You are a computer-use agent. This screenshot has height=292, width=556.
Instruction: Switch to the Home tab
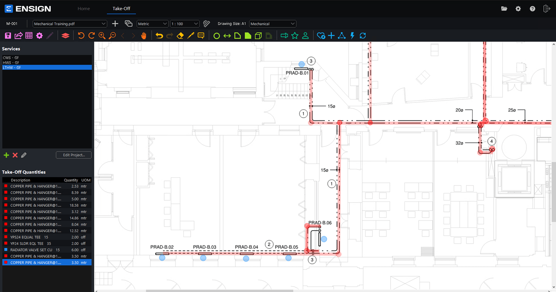[x=84, y=9]
